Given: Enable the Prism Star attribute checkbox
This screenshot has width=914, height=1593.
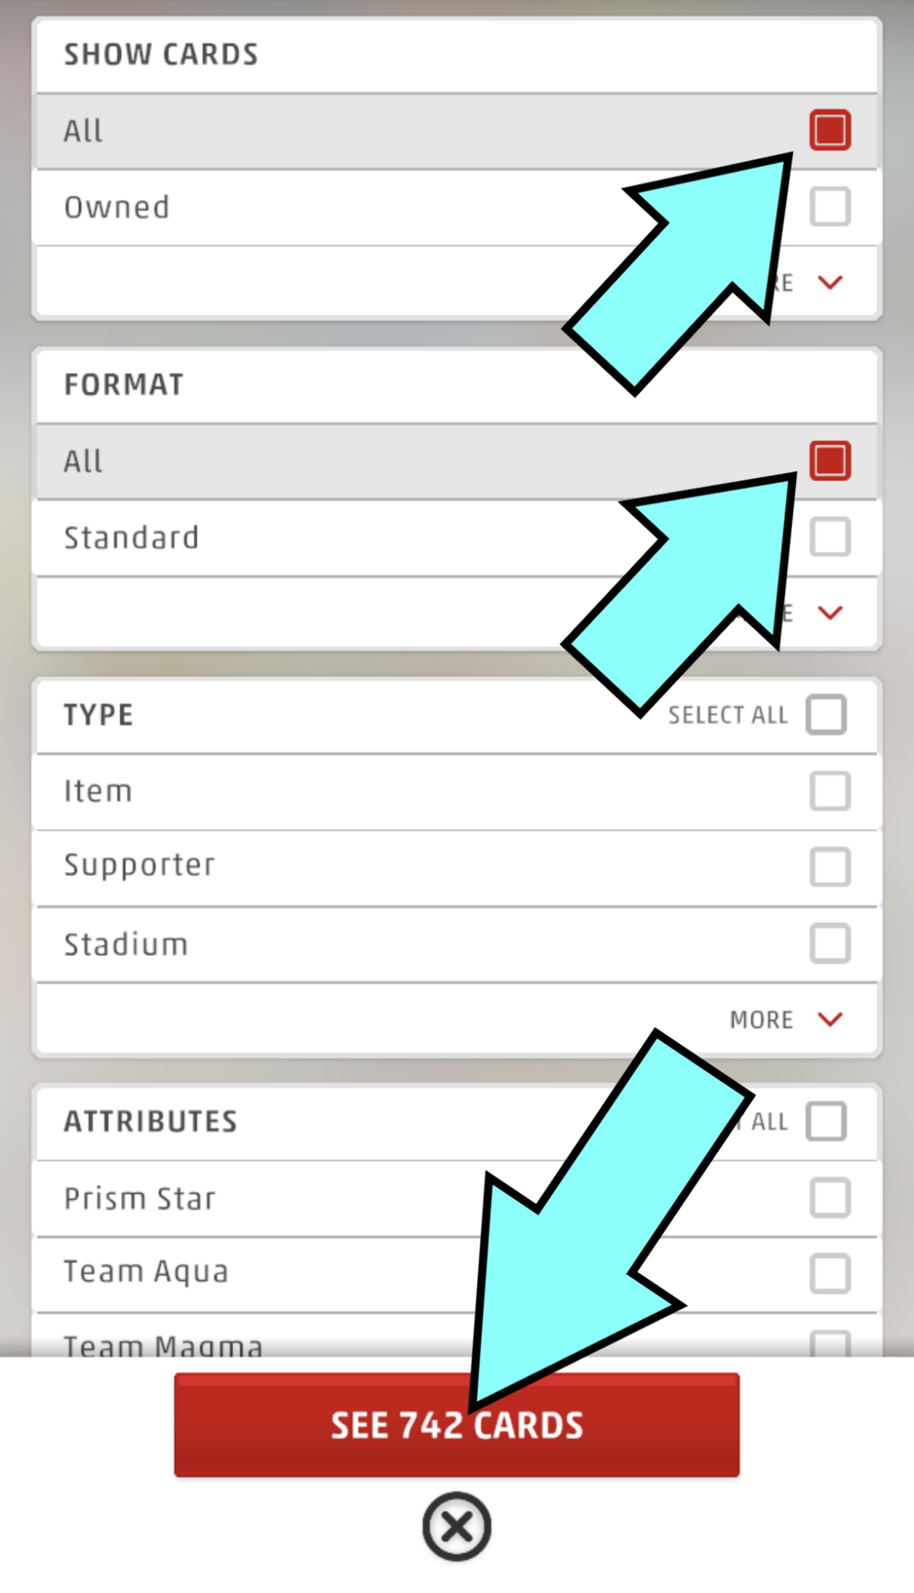Looking at the screenshot, I should tap(829, 1197).
